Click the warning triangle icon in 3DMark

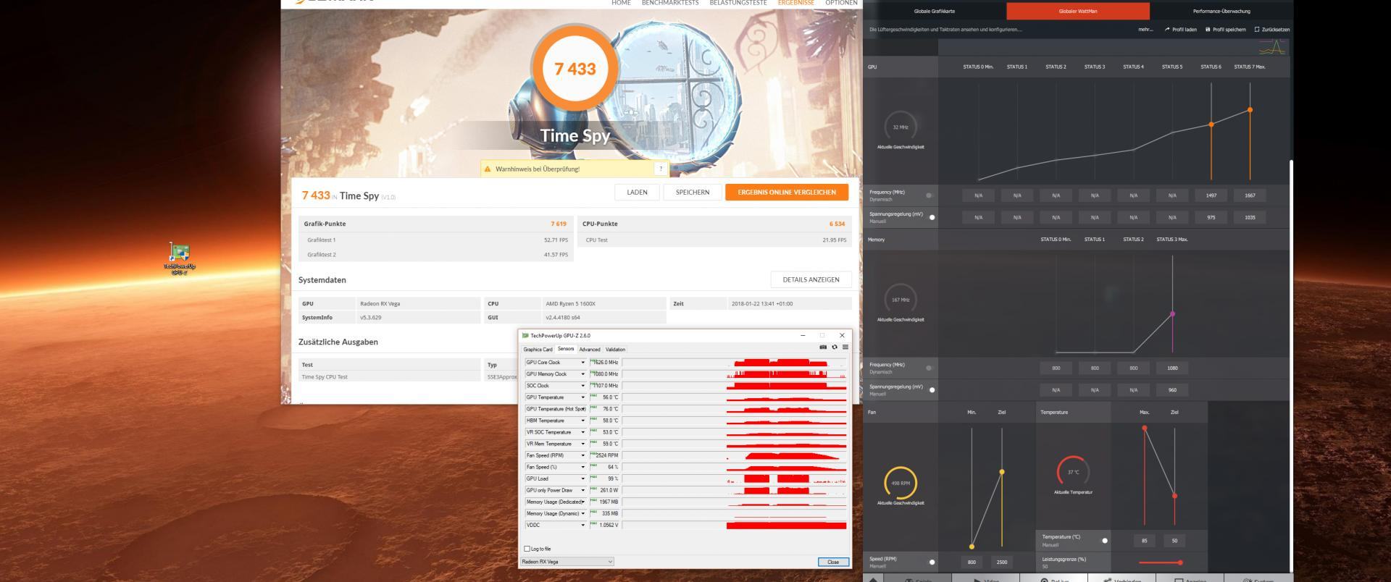click(488, 169)
